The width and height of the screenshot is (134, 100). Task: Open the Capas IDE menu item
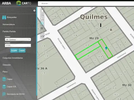coord(11,87)
